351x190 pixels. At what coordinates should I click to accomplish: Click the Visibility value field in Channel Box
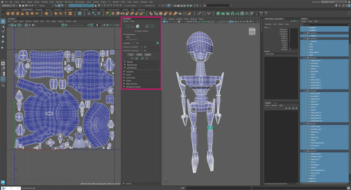pos(293,49)
